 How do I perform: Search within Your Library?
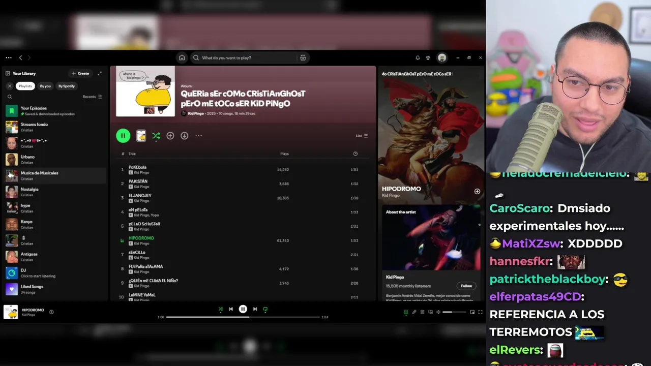coord(9,97)
